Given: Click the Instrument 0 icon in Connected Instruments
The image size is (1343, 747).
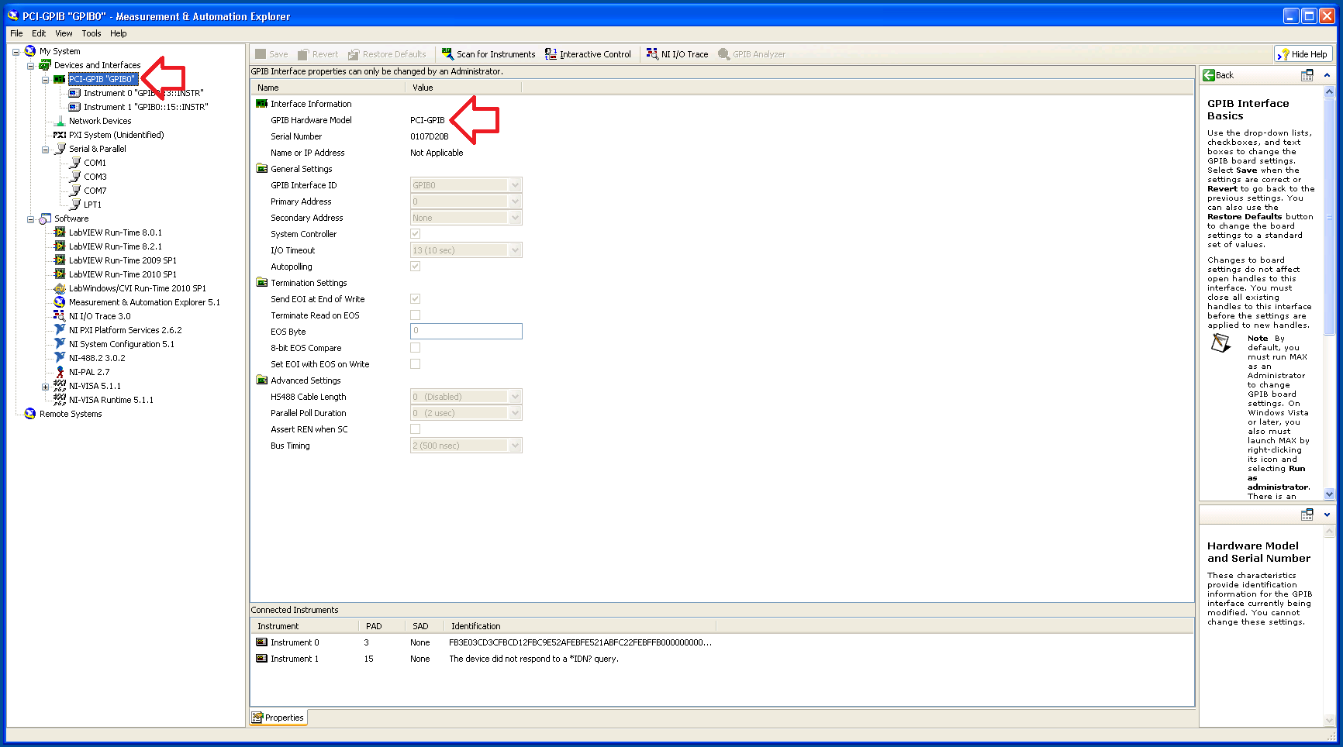Looking at the screenshot, I should 261,642.
